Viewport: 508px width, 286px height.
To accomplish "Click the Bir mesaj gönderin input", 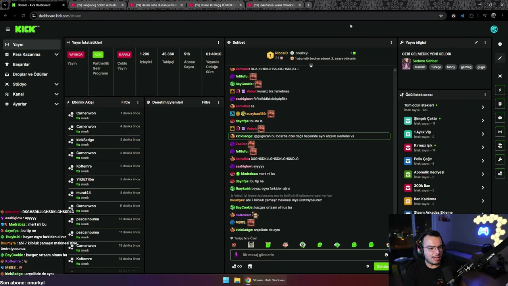I will pos(310,255).
